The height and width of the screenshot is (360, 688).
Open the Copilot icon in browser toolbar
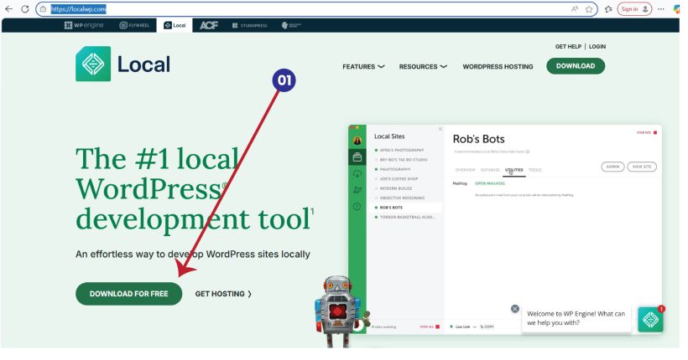tap(677, 8)
